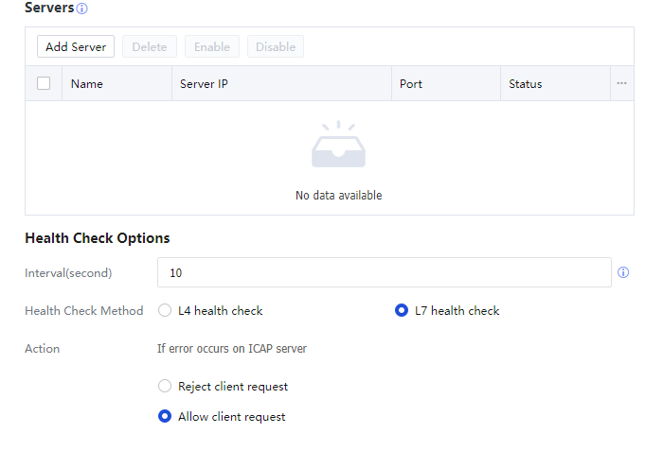Viewport: 663px width, 451px height.
Task: Click the info icon beside Servers heading
Action: coord(81,9)
